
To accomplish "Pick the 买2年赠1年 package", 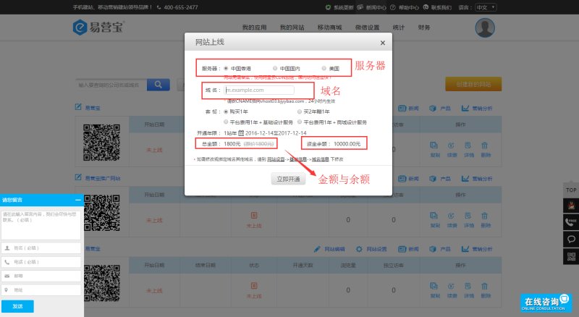I will click(x=298, y=112).
